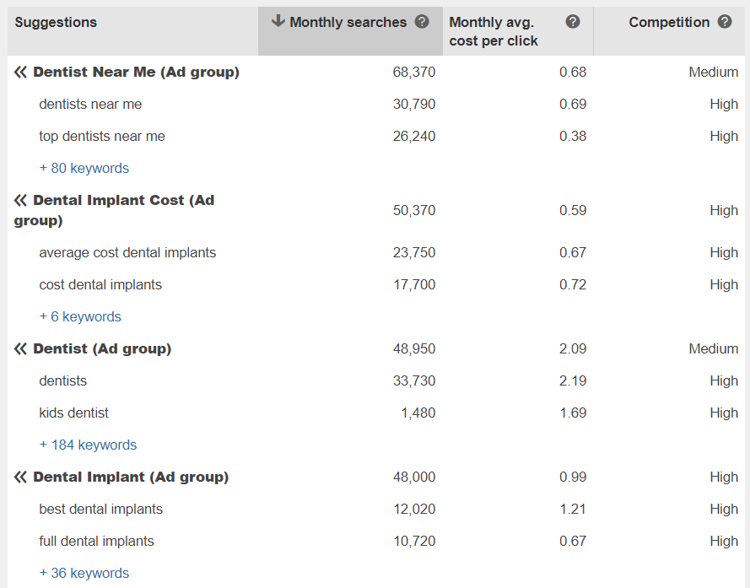Click help icon beside Competition header
The width and height of the screenshot is (750, 588).
point(725,22)
